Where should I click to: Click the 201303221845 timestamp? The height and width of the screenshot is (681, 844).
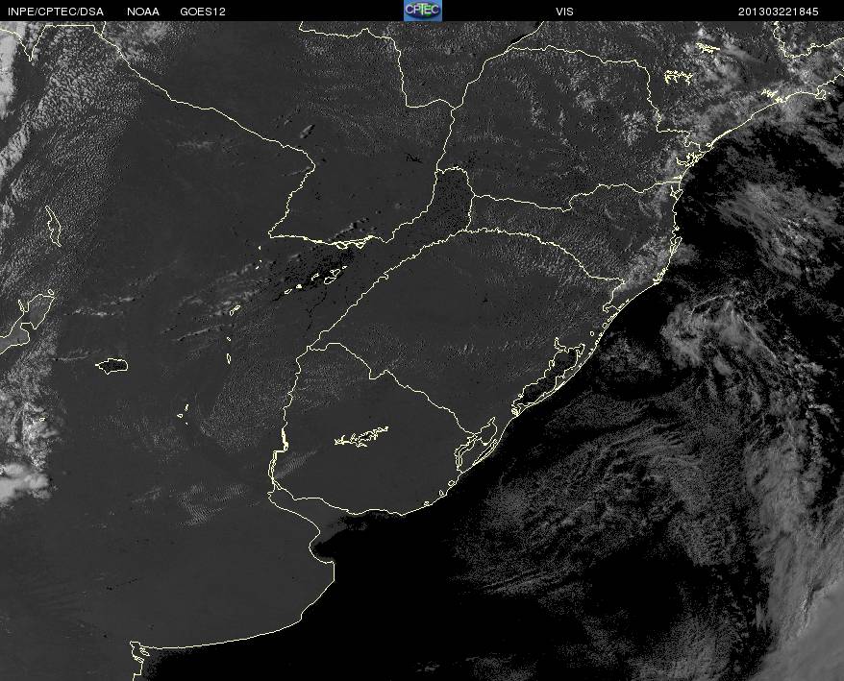779,12
